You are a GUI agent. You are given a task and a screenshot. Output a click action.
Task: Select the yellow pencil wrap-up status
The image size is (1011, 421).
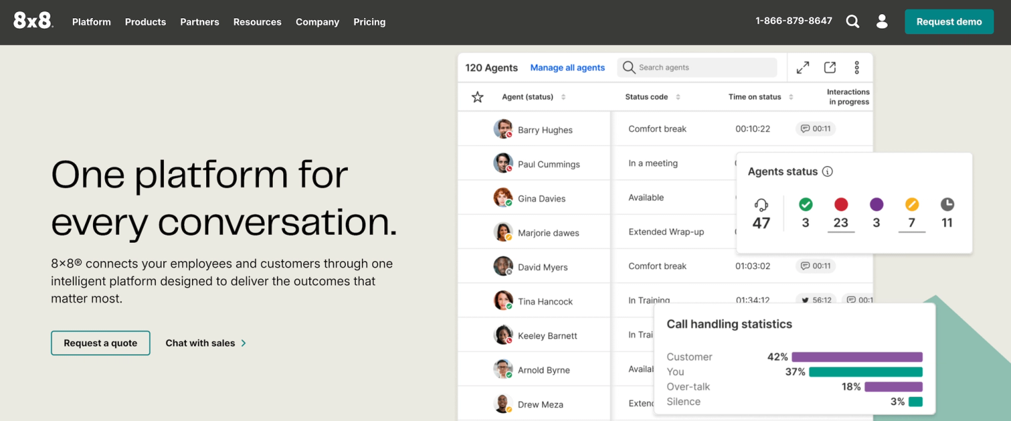click(912, 204)
